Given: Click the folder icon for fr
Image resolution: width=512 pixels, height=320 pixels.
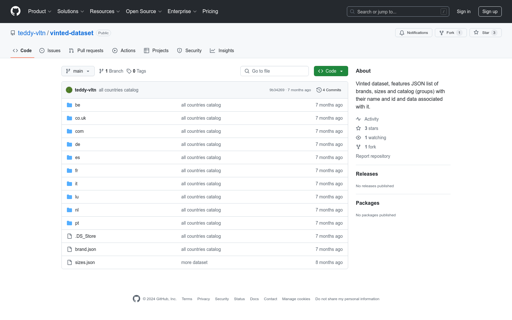Looking at the screenshot, I should click(x=69, y=171).
